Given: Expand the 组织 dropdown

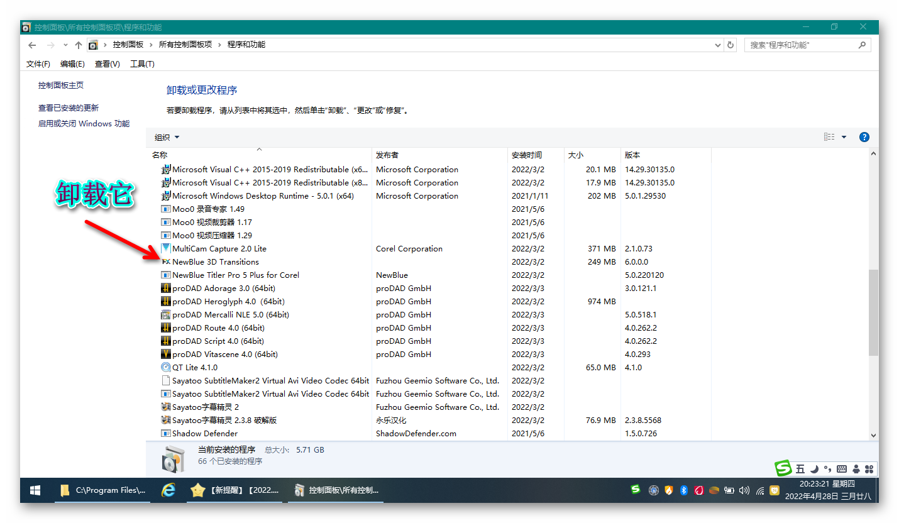Looking at the screenshot, I should [167, 138].
